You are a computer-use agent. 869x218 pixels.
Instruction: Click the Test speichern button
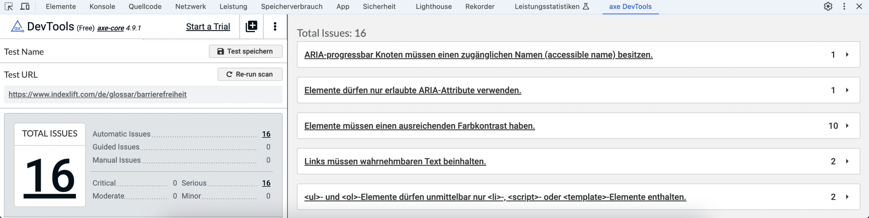[245, 51]
